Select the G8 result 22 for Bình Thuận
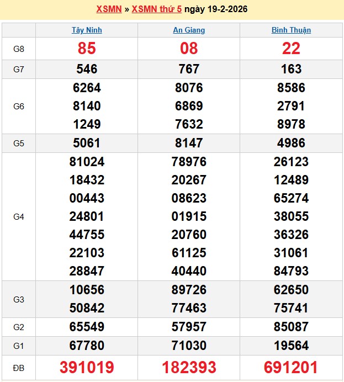Image resolution: width=344 pixels, height=382 pixels. pos(291,49)
